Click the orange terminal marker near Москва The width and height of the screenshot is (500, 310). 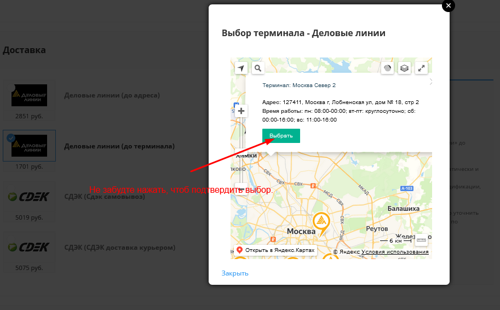coord(321,224)
